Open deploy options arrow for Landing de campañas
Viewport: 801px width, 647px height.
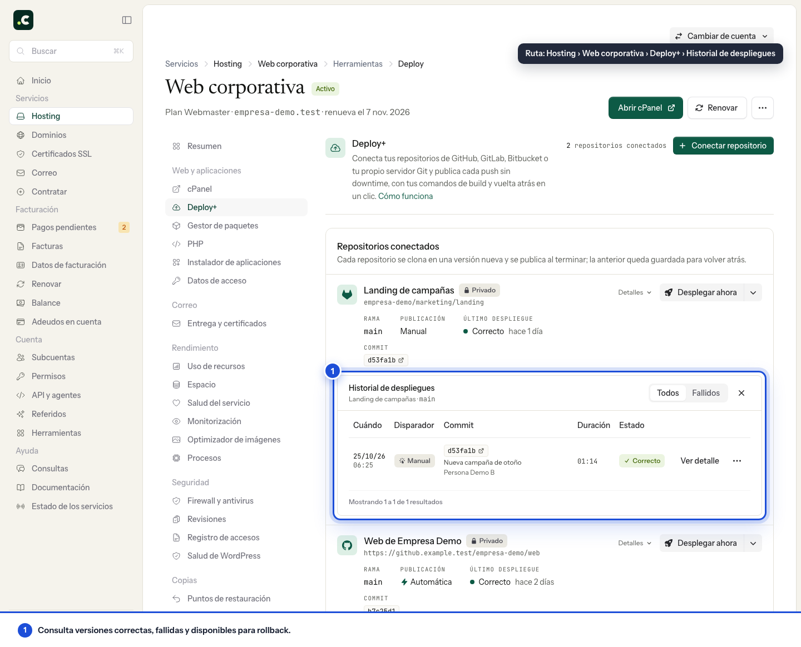pos(753,292)
